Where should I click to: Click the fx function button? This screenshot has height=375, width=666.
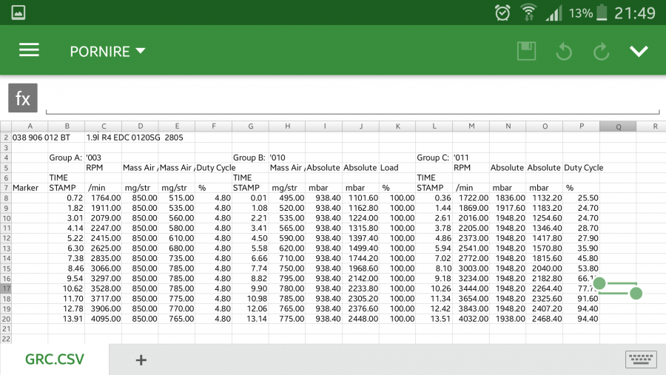[23, 98]
